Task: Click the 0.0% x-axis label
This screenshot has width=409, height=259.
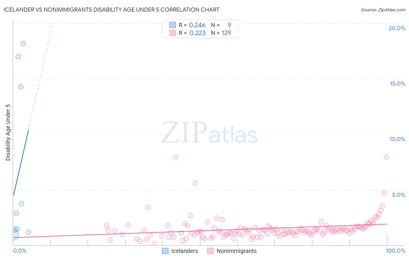Action: pos(20,251)
